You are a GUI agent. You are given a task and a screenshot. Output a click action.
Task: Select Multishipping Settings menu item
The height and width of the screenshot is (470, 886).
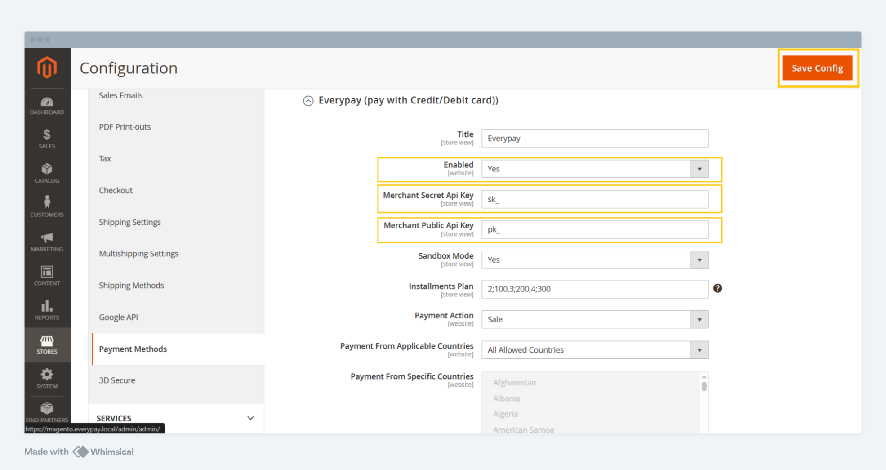138,254
